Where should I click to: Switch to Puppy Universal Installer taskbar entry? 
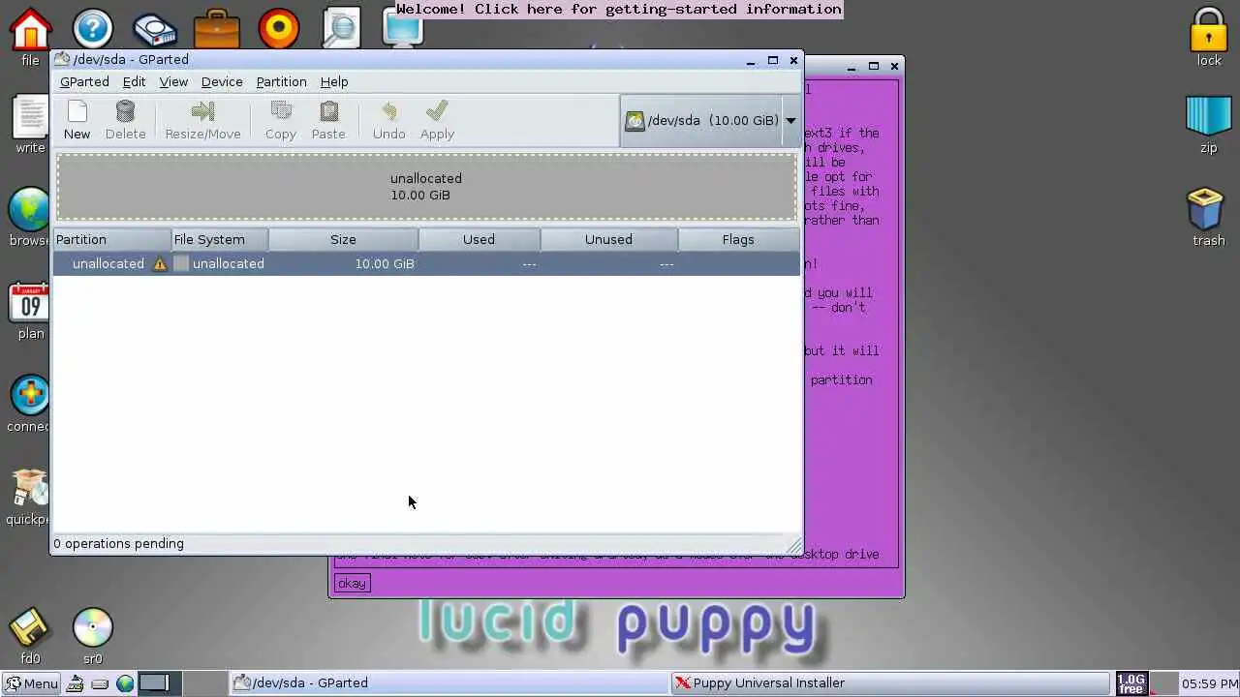[889, 683]
